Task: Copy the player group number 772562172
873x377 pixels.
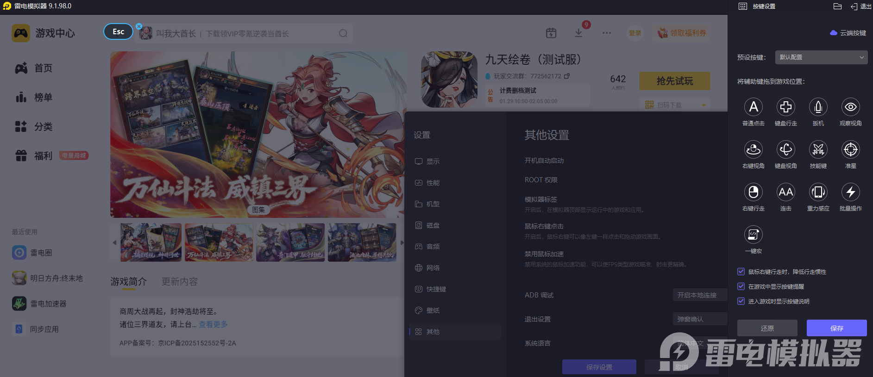Action: click(567, 76)
